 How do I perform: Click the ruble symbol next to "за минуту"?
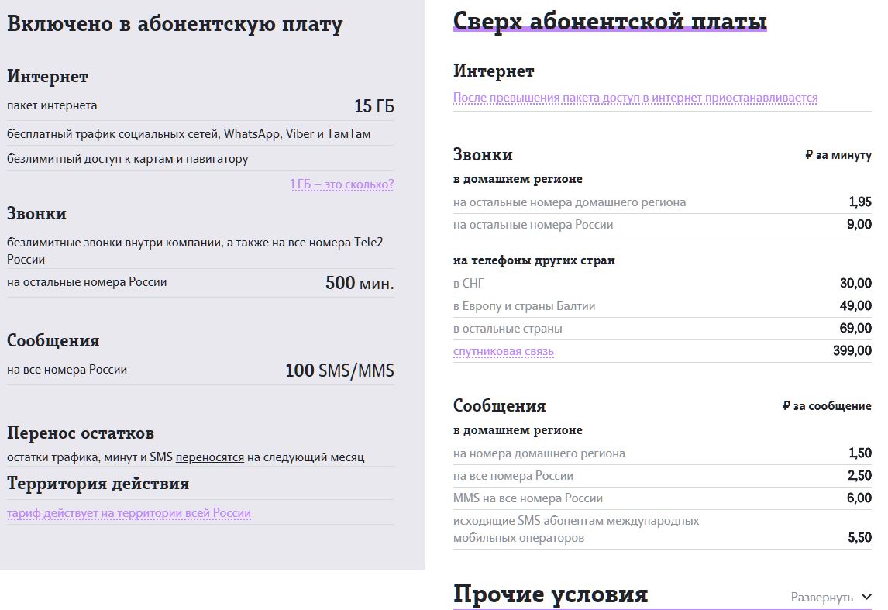point(808,155)
